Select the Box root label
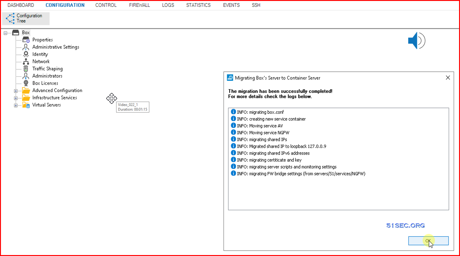 click(26, 33)
